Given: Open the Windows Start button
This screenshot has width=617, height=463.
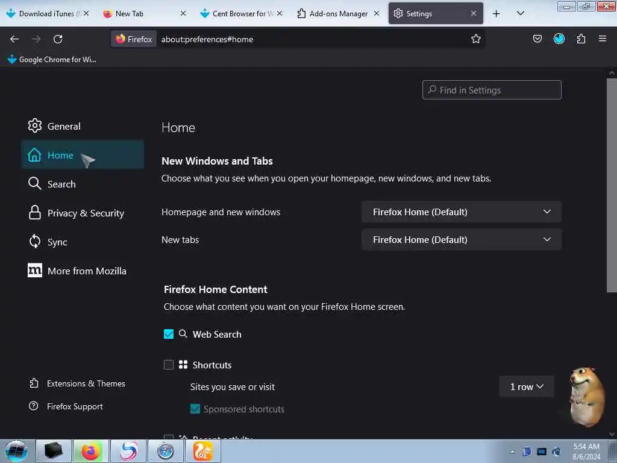Looking at the screenshot, I should pos(16,451).
